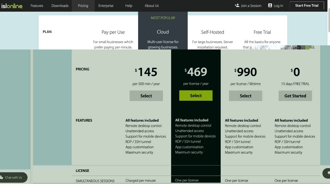Open the About Us menu
Screen dimensions: 330x184
pyautogui.click(x=152, y=5)
